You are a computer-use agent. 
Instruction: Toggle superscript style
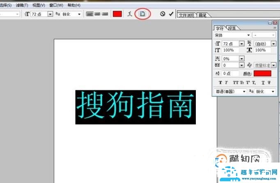pos(248,82)
